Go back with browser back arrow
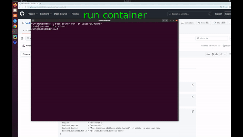Image resolution: width=243 pixels, height=137 pixels. click(x=19, y=7)
